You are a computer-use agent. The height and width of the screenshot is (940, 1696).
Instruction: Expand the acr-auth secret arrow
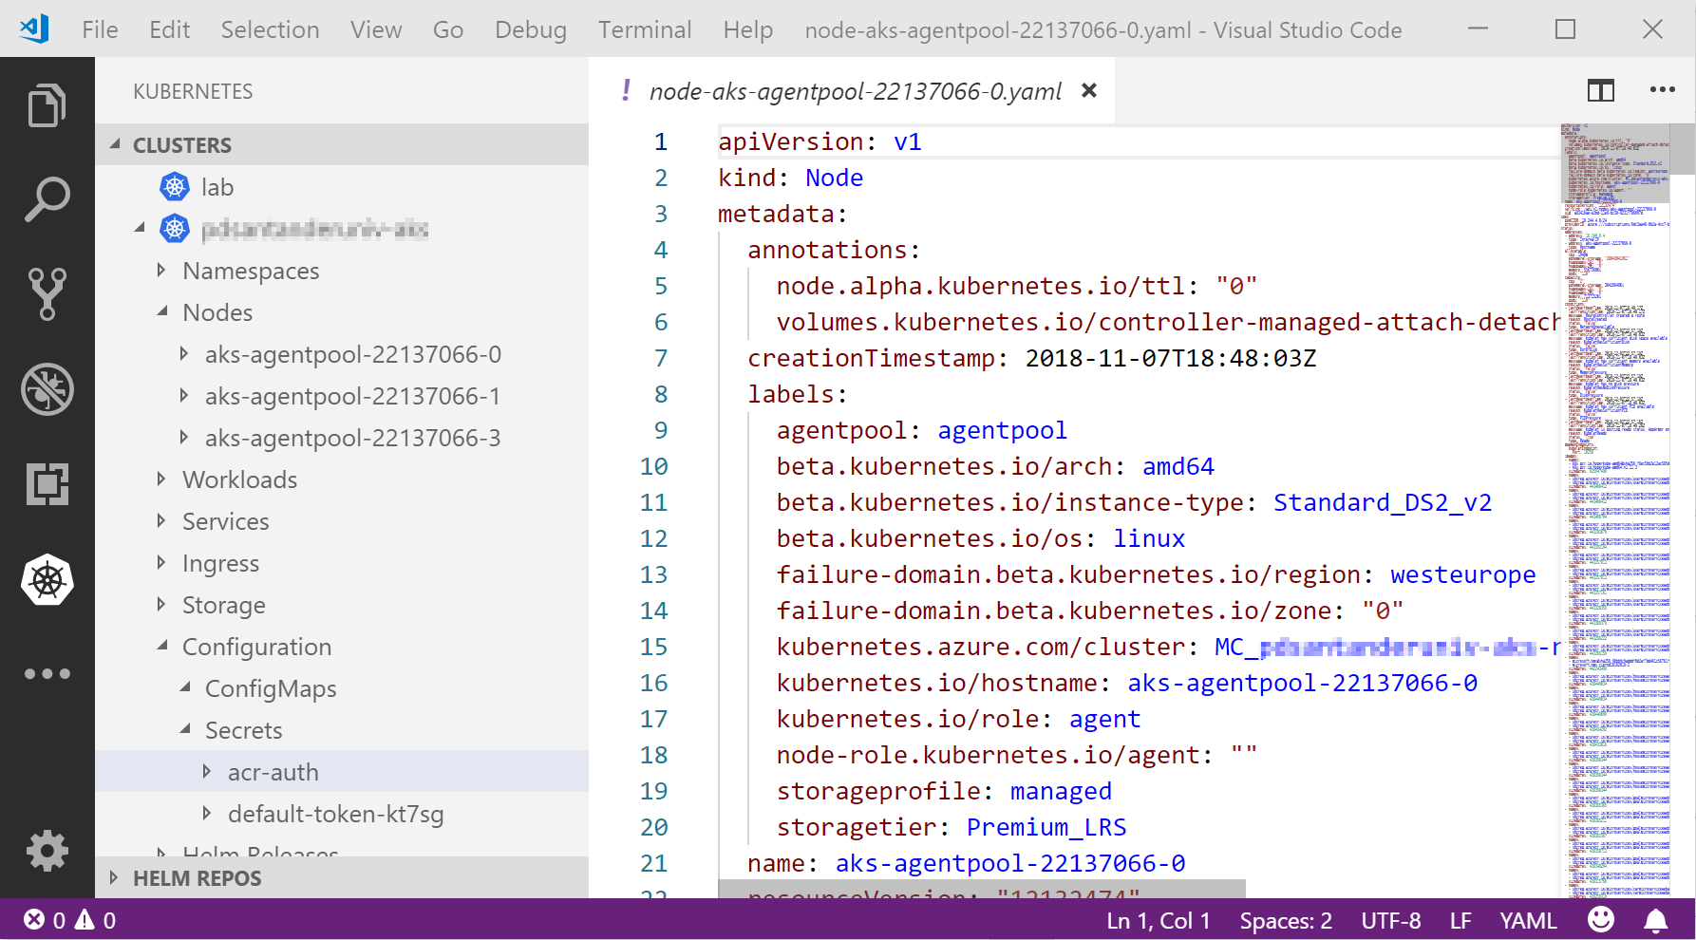click(x=207, y=771)
